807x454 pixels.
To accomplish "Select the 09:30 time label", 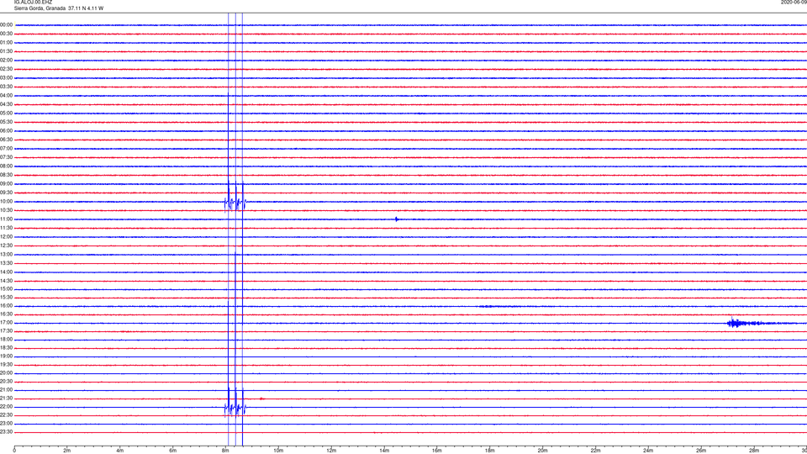I will (7, 193).
